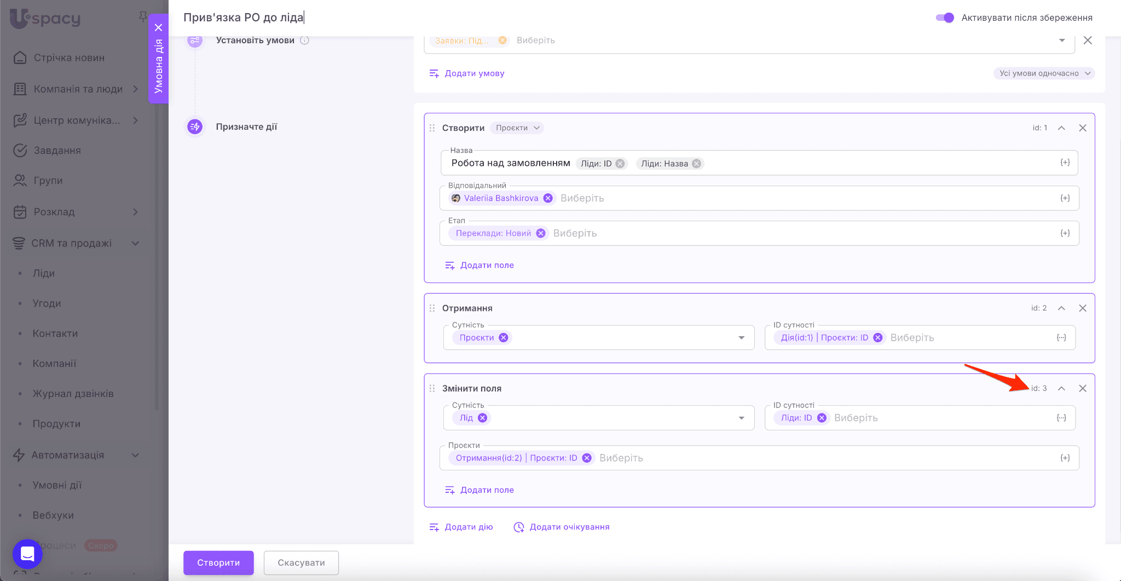Remove the 'Ліди: ID' tag from Назва field
Viewport: 1121px width, 581px height.
[x=620, y=164]
